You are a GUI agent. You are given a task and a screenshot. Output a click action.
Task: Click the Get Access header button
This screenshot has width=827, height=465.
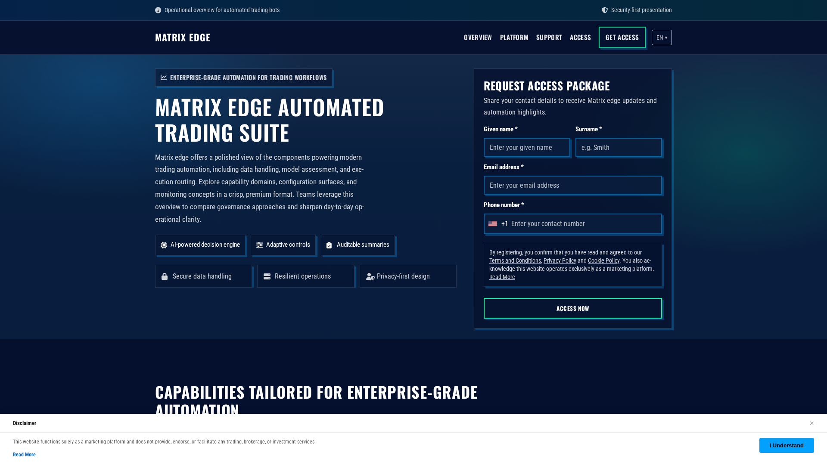tap(622, 37)
